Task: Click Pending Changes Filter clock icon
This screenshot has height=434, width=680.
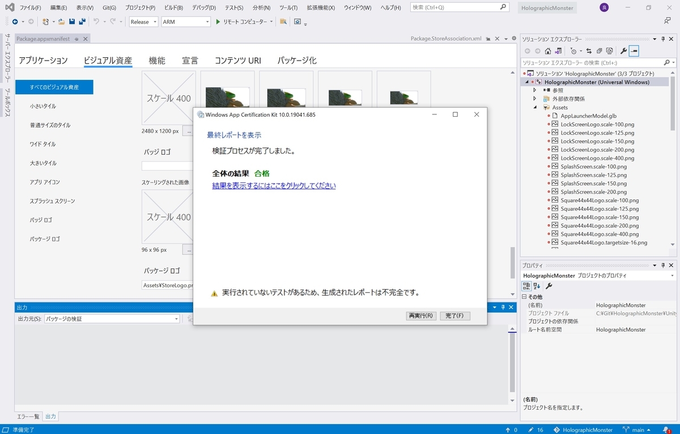Action: [x=573, y=51]
